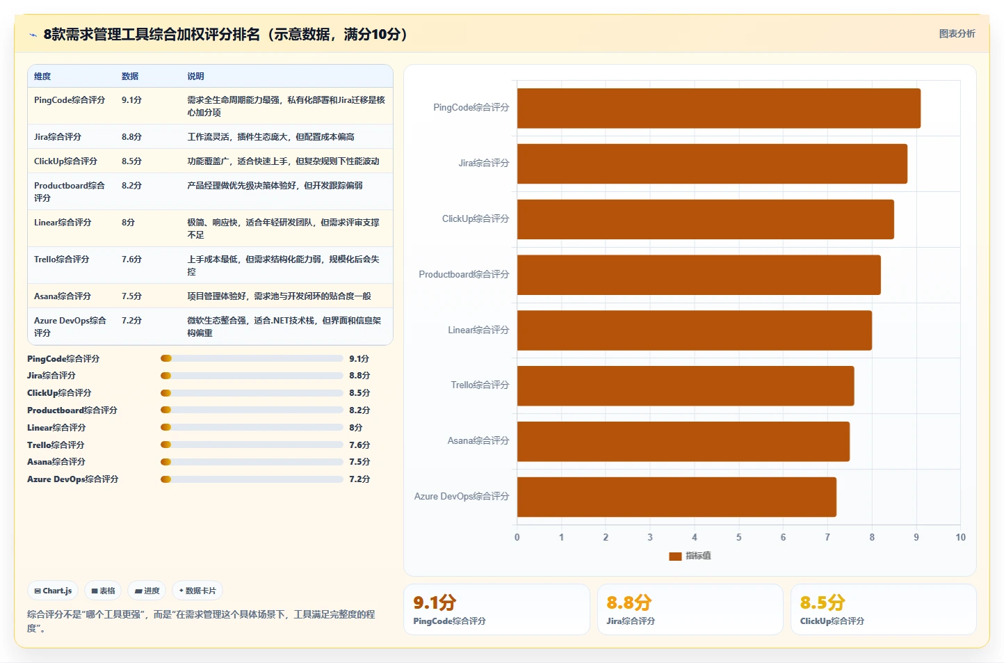Click the 图表分析 label in the header
Screen dimensions: 1004x663
click(957, 33)
